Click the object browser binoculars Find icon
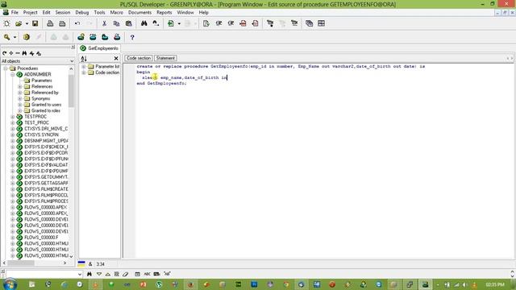The image size is (516, 290). (24, 53)
